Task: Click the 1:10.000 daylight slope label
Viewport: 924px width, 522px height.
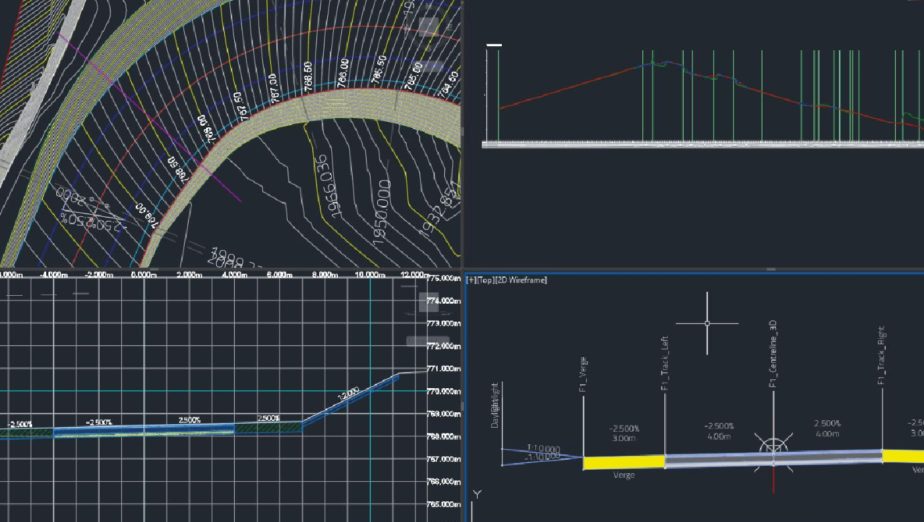Action: pos(543,448)
